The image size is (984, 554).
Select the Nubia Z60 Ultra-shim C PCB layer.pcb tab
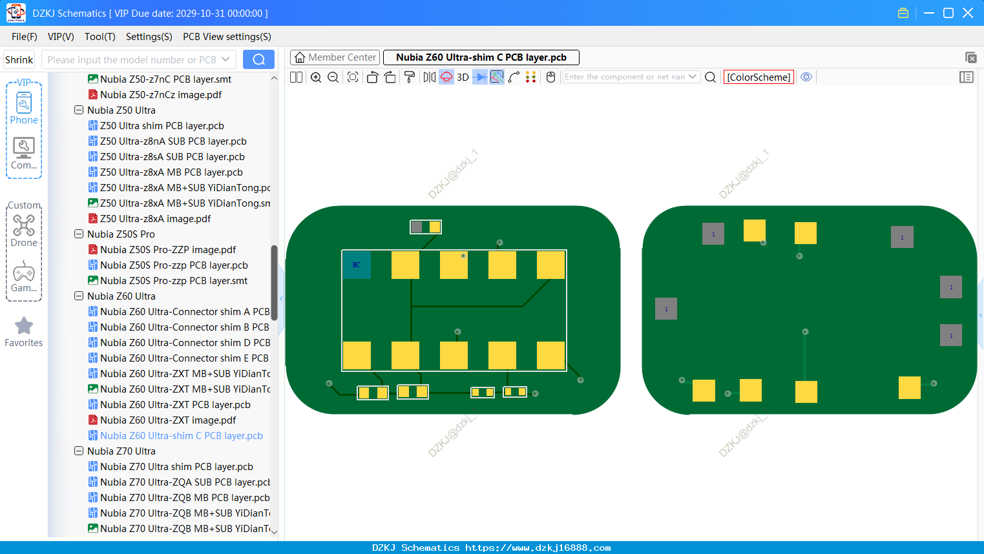pos(481,57)
